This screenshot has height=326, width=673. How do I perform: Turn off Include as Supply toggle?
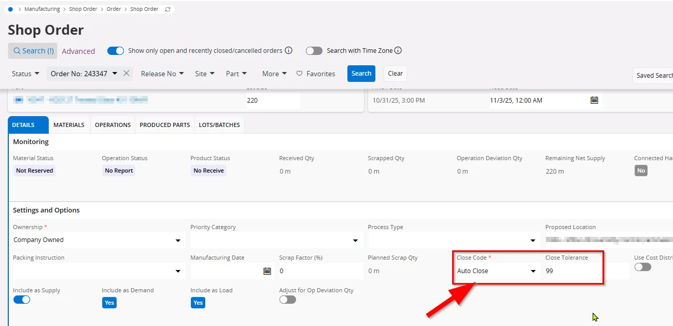pos(22,300)
